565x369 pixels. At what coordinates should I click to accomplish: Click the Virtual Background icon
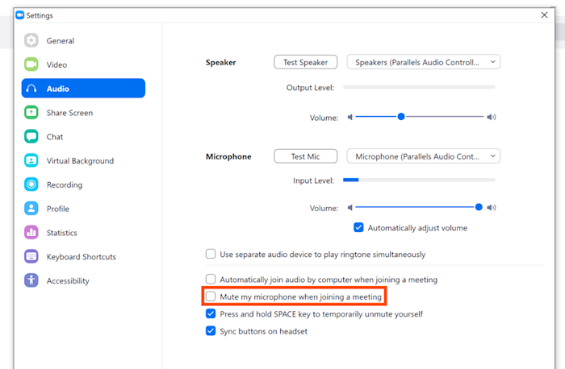(x=31, y=160)
